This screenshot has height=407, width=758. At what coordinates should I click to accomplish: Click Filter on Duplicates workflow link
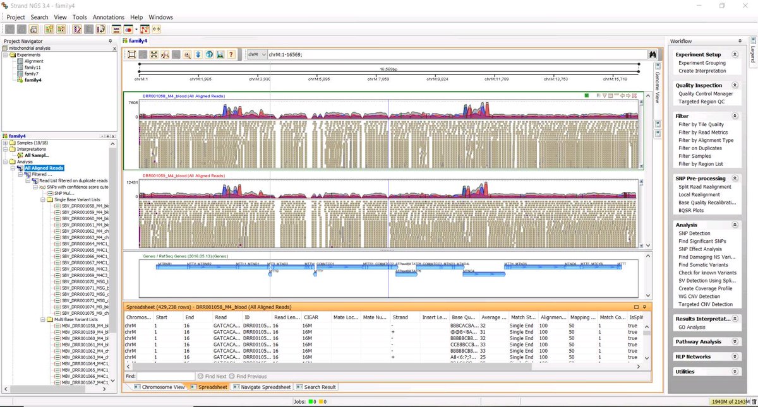click(x=702, y=148)
